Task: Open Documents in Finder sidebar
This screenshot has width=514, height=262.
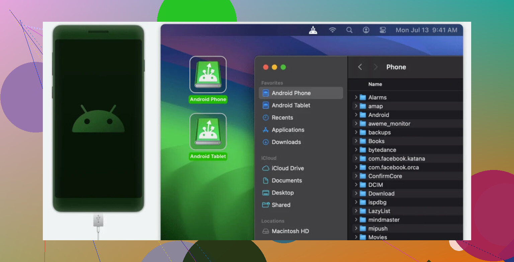Action: pyautogui.click(x=301, y=180)
